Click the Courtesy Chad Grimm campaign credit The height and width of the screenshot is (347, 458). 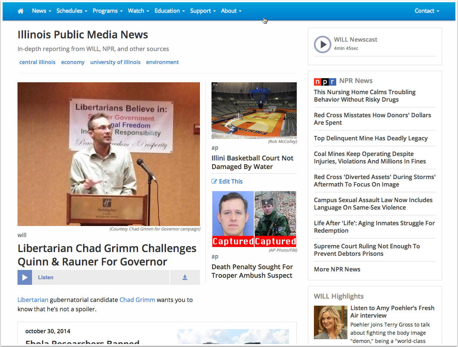(x=155, y=229)
